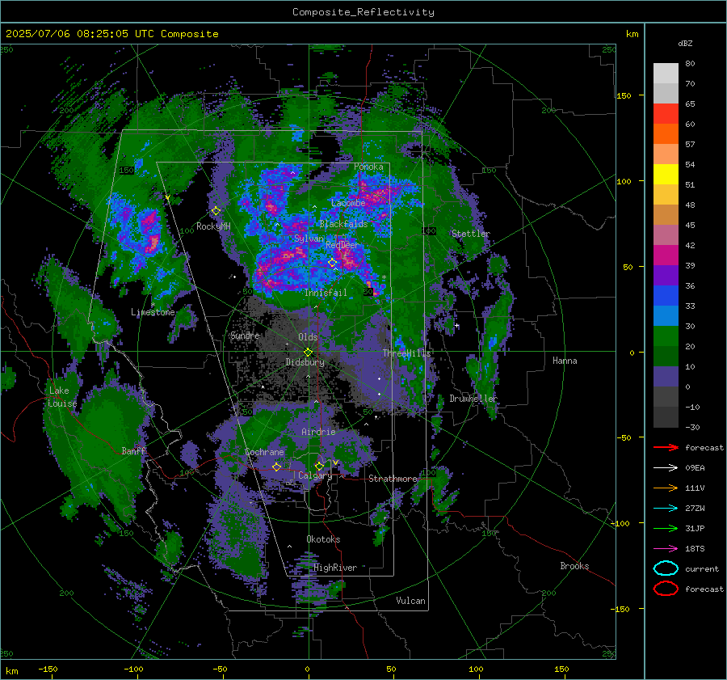Click the Lacombe city label
The image size is (727, 680).
tap(348, 203)
